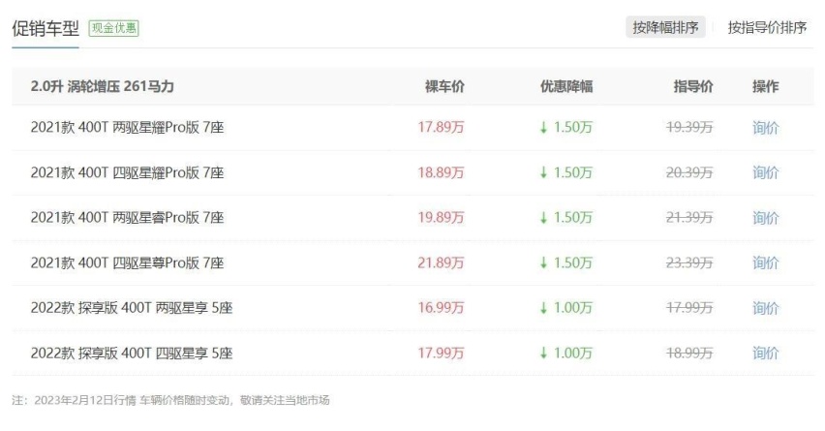Viewport: 825px width, 431px height.
Task: Open model 2021款 400T 四驱星尊Pro版 7座
Action: pos(127,262)
